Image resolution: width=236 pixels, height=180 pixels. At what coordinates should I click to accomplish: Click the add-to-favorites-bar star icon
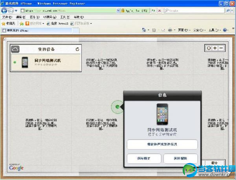22,23
